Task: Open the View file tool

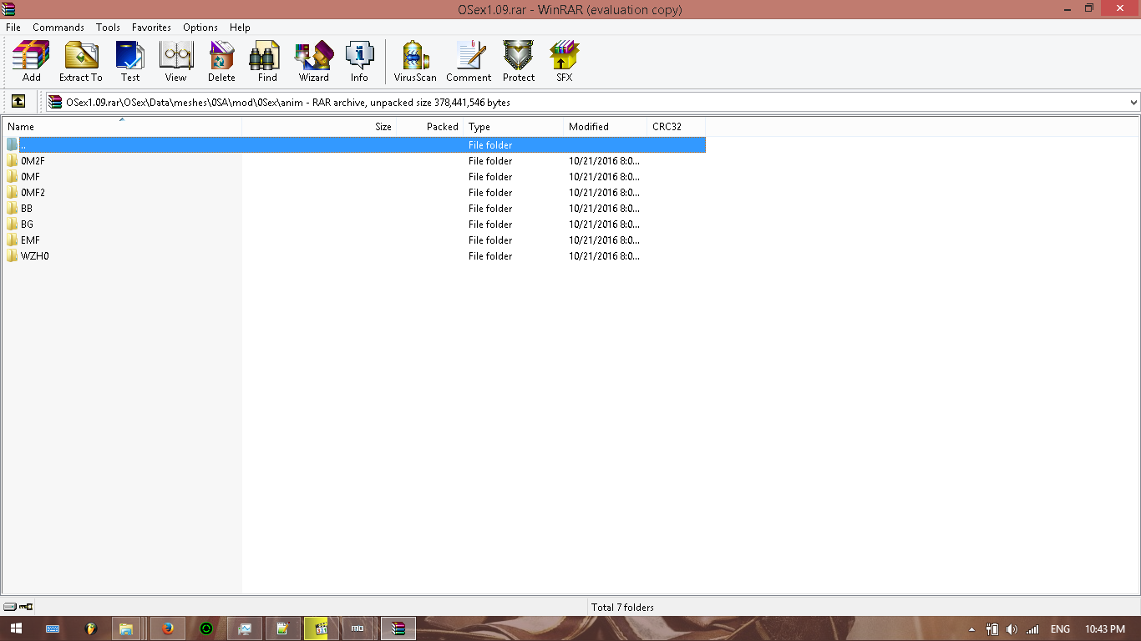Action: [175, 61]
